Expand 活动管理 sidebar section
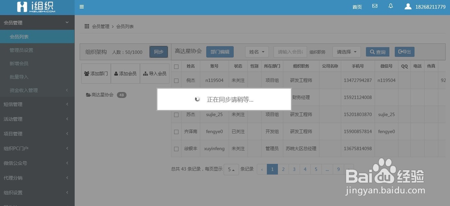 click(x=37, y=119)
